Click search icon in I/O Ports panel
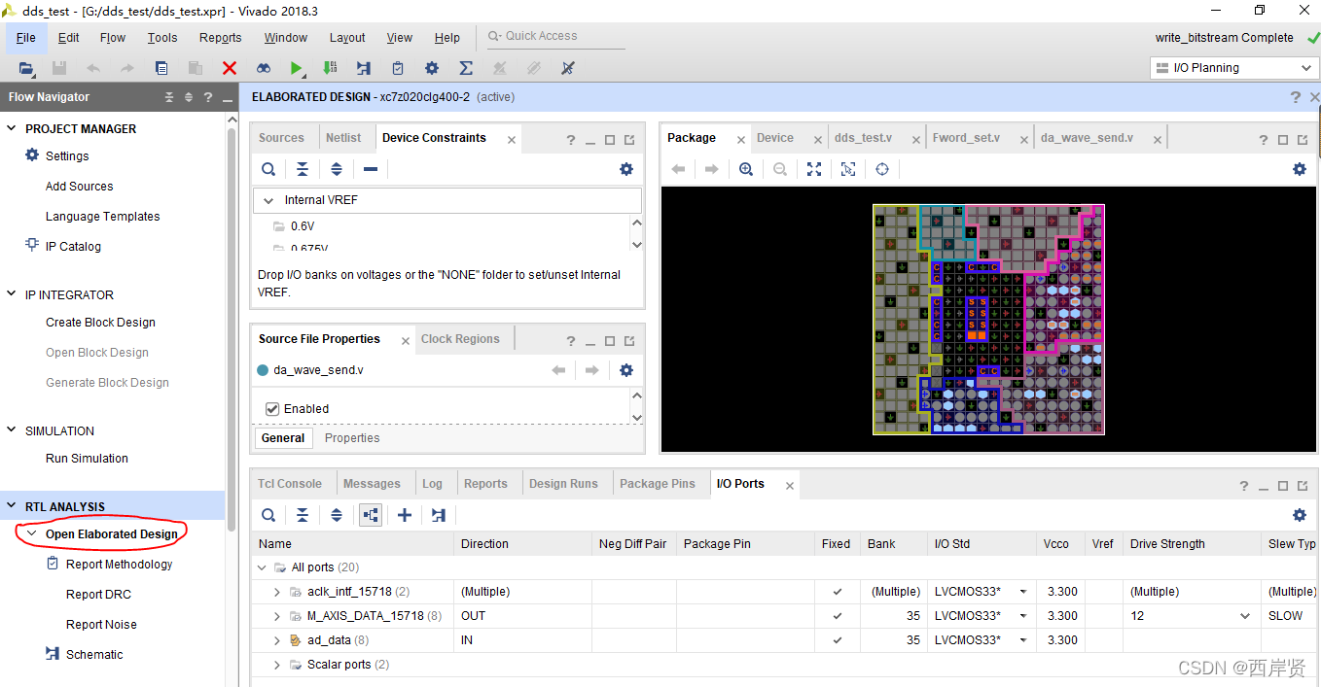Image resolution: width=1321 pixels, height=687 pixels. 268,515
